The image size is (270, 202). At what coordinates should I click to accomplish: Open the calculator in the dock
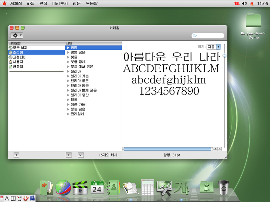[147, 188]
